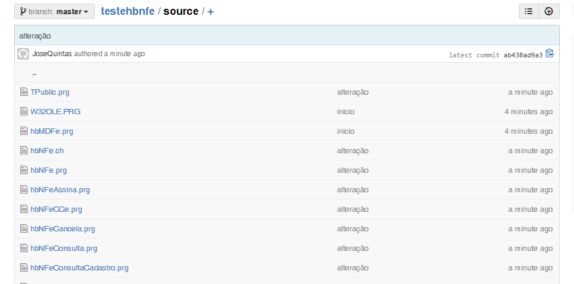
Task: Click 'inicio' commit message for W32OLE.PRG
Action: coord(346,112)
